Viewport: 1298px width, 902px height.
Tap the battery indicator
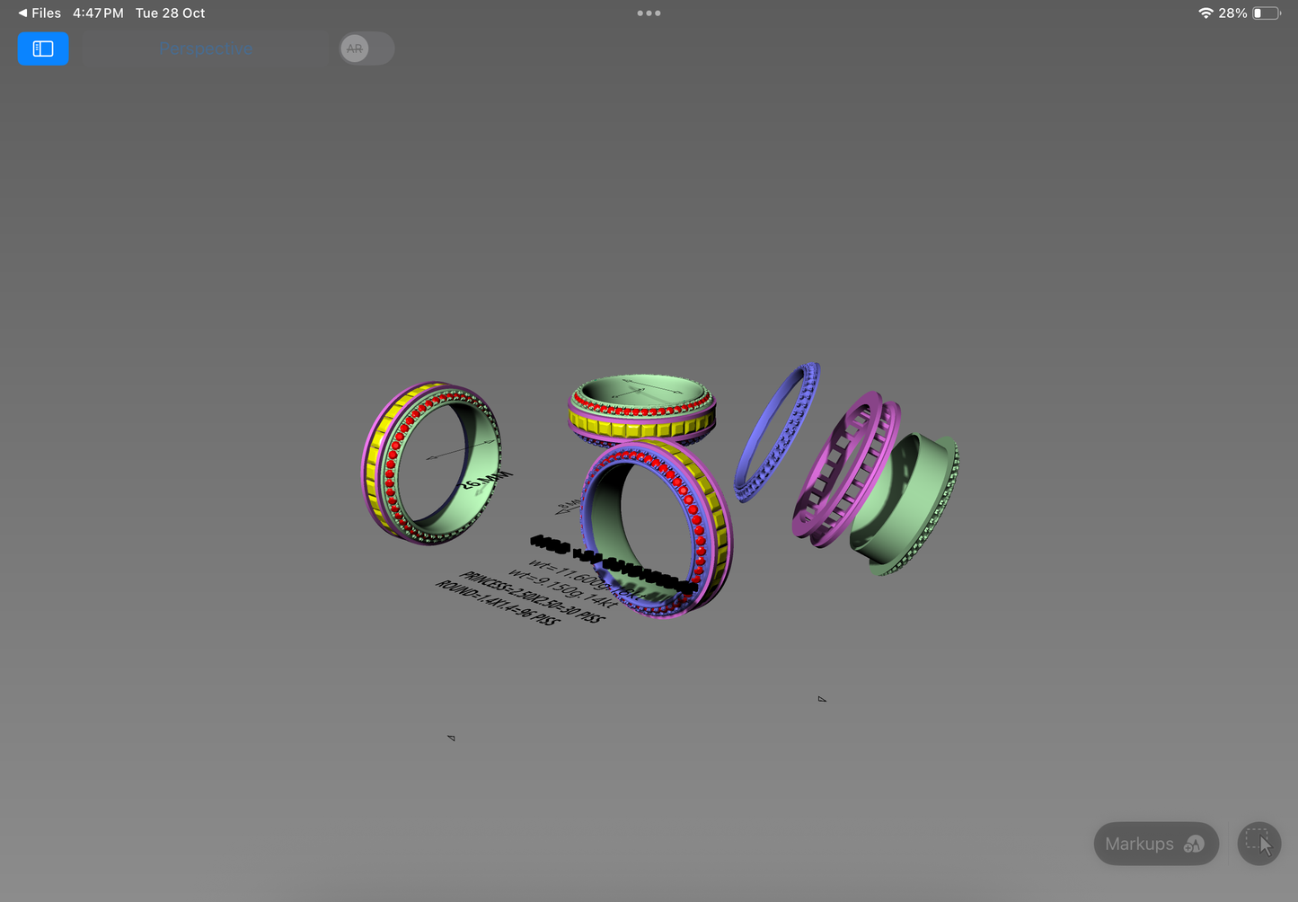(x=1268, y=13)
